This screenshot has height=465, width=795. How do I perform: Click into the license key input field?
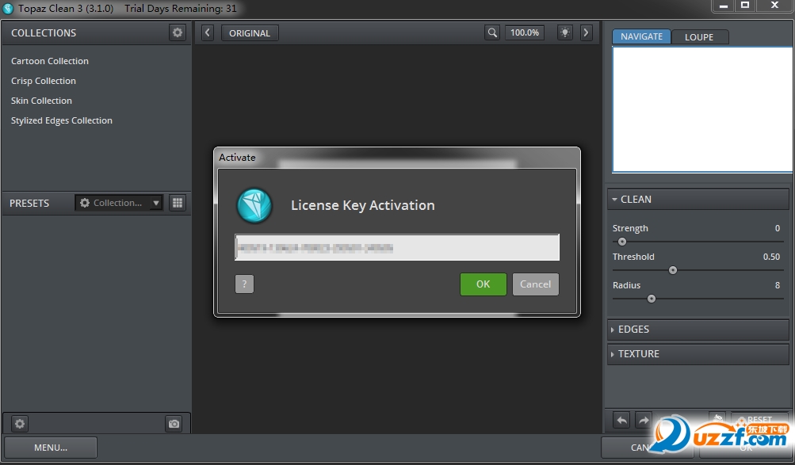pos(397,247)
